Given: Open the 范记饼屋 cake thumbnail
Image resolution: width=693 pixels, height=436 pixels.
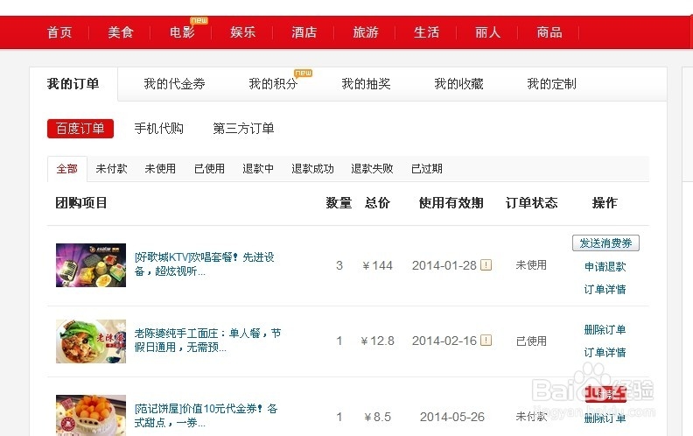Looking at the screenshot, I should [x=91, y=415].
